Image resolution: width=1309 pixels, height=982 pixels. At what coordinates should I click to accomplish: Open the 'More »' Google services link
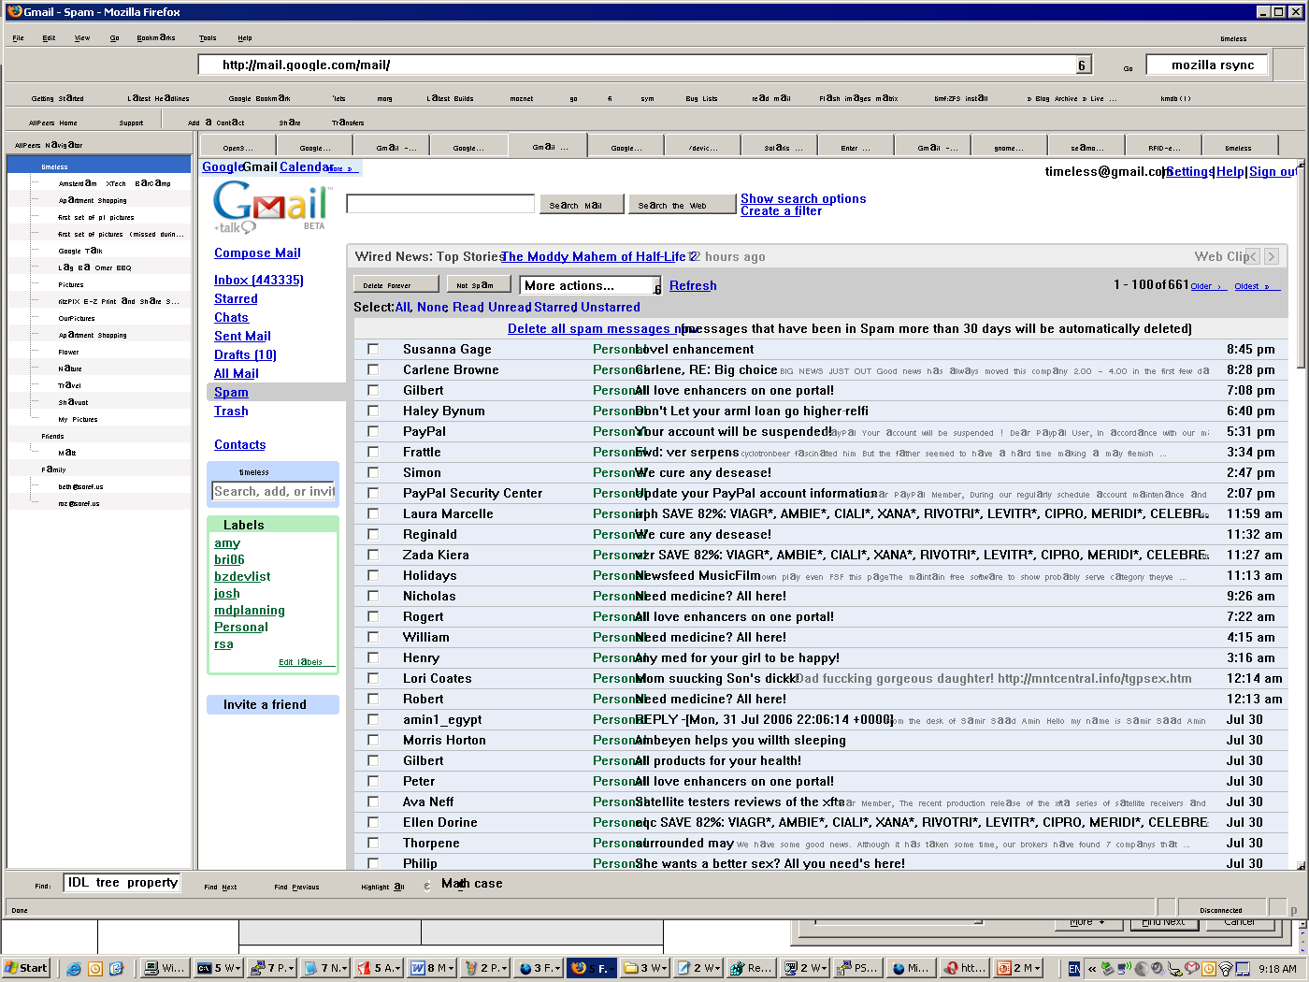(340, 168)
